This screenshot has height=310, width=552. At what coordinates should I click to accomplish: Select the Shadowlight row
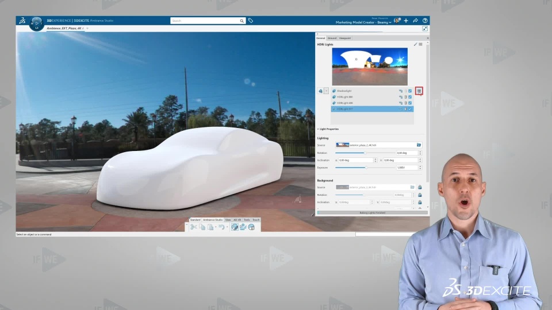tap(372, 91)
